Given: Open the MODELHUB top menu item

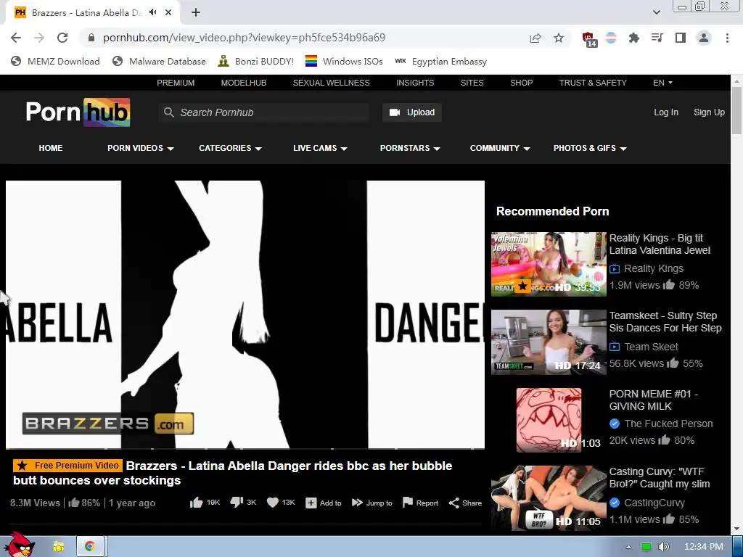Looking at the screenshot, I should (244, 83).
